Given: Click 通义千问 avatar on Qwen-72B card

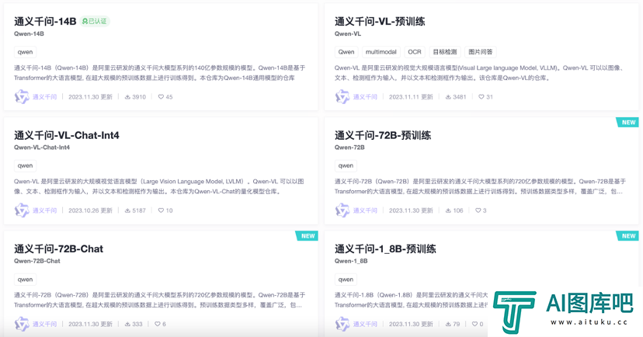Looking at the screenshot, I should point(342,210).
